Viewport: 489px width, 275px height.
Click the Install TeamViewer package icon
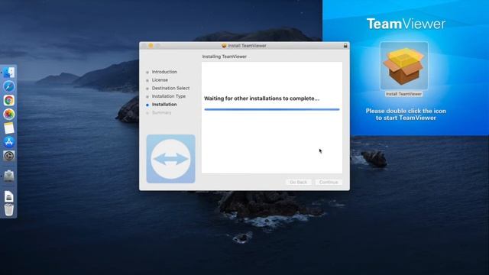tap(404, 66)
